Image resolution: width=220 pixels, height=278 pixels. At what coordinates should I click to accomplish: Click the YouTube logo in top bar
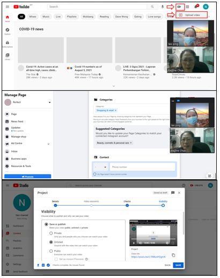point(21,7)
